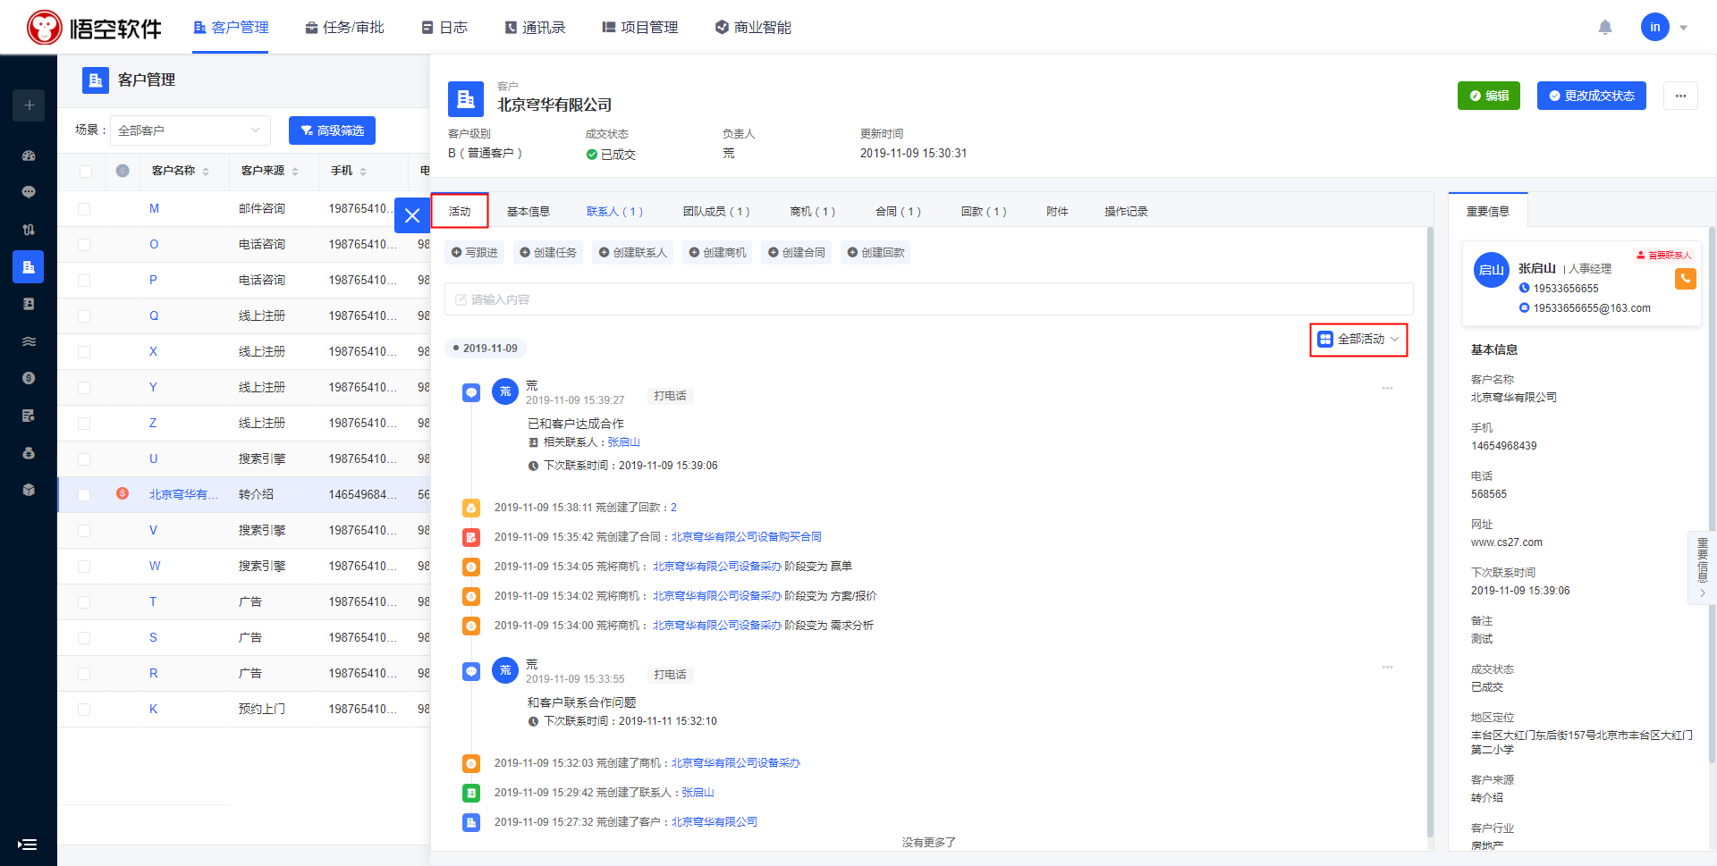Click the 请输入内容 activity input field
The height and width of the screenshot is (866, 1717).
coord(928,299)
